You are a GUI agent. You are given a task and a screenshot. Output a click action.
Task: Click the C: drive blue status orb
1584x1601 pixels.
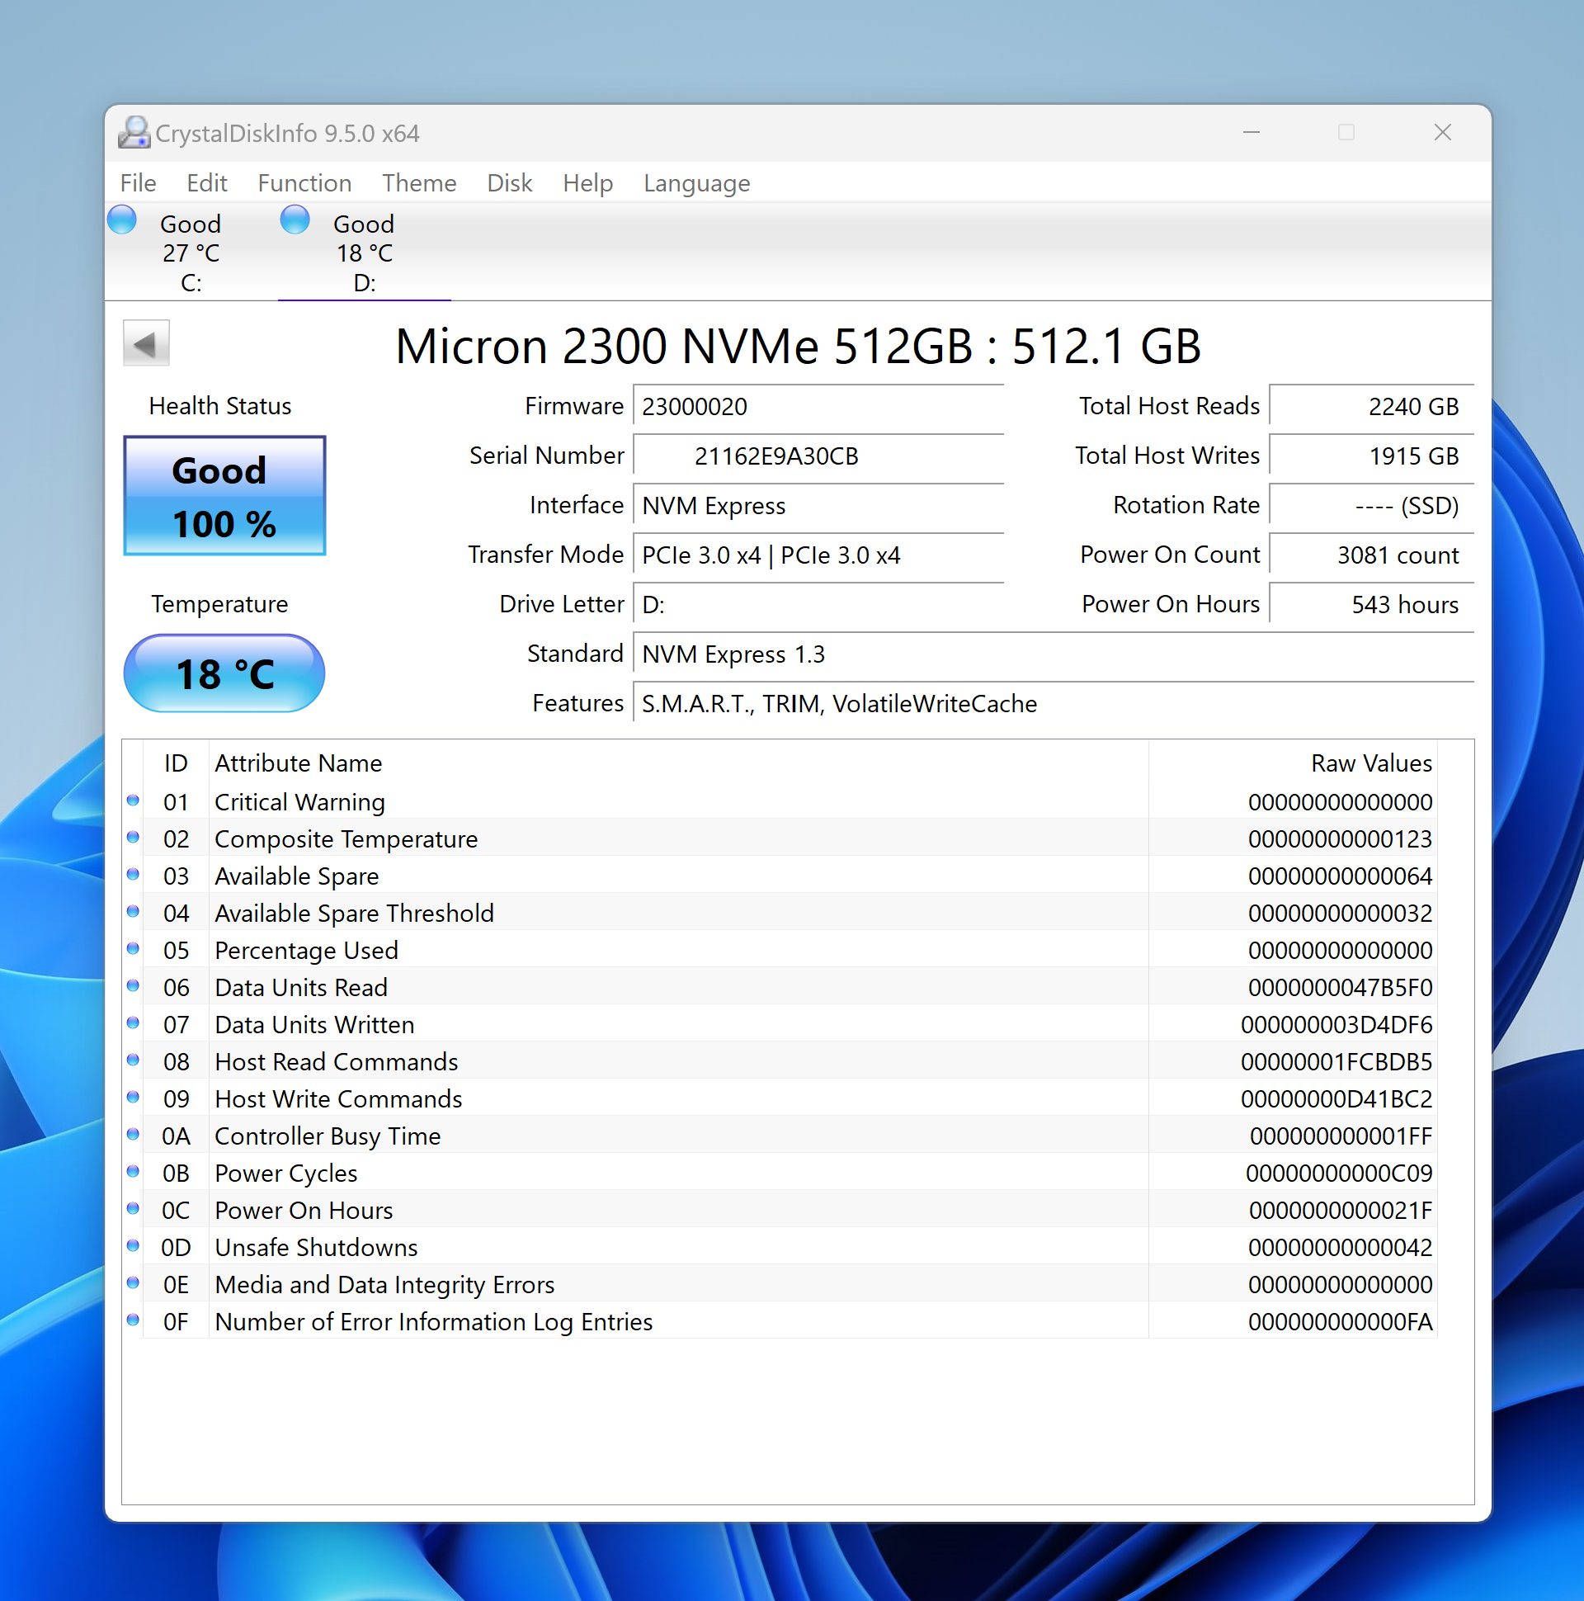123,220
